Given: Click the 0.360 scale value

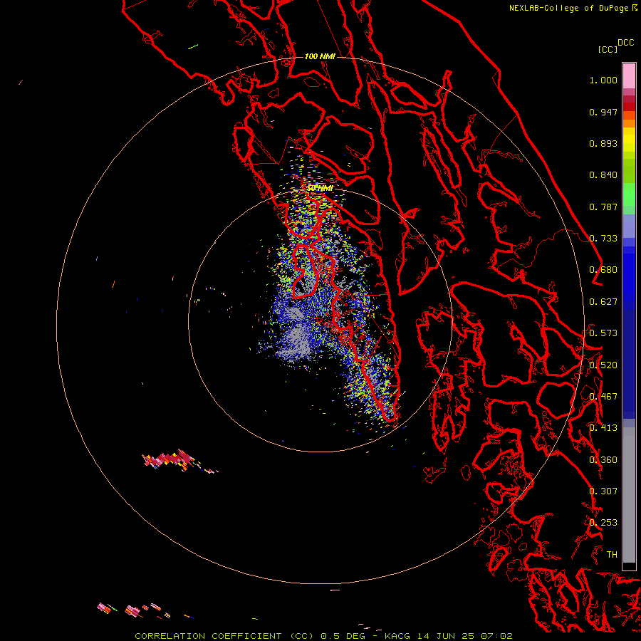Looking at the screenshot, I should (603, 460).
